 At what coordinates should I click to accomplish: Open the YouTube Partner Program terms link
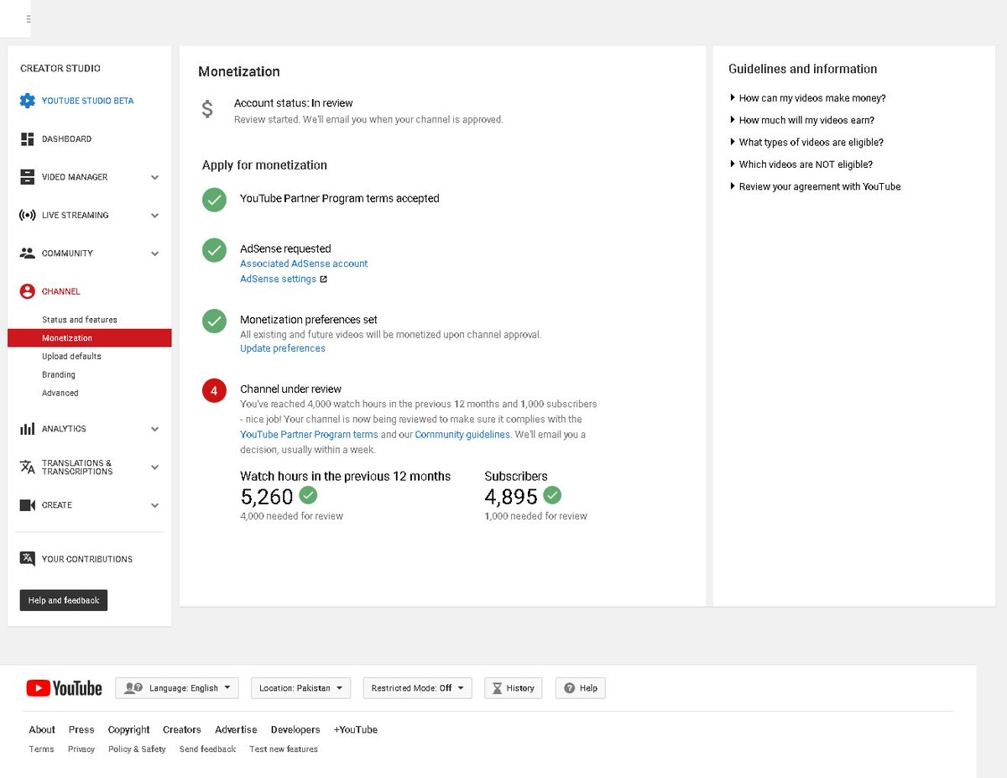click(309, 435)
